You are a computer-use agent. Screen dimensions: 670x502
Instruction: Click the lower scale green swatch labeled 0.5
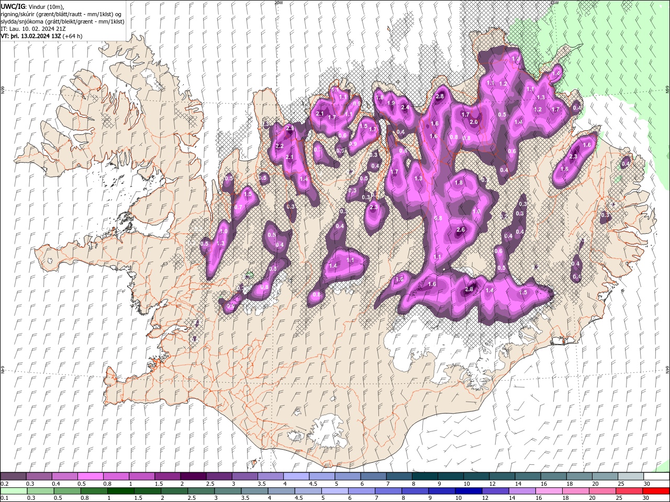coord(66,491)
